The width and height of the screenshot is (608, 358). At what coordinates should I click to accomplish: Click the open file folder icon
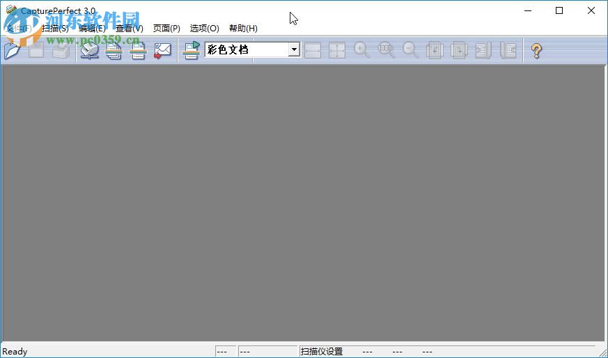pyautogui.click(x=12, y=50)
